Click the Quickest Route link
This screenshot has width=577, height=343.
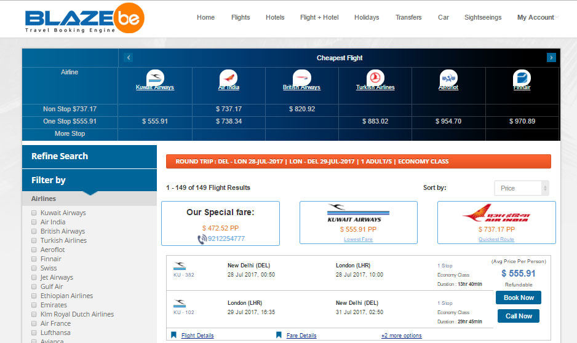(496, 239)
